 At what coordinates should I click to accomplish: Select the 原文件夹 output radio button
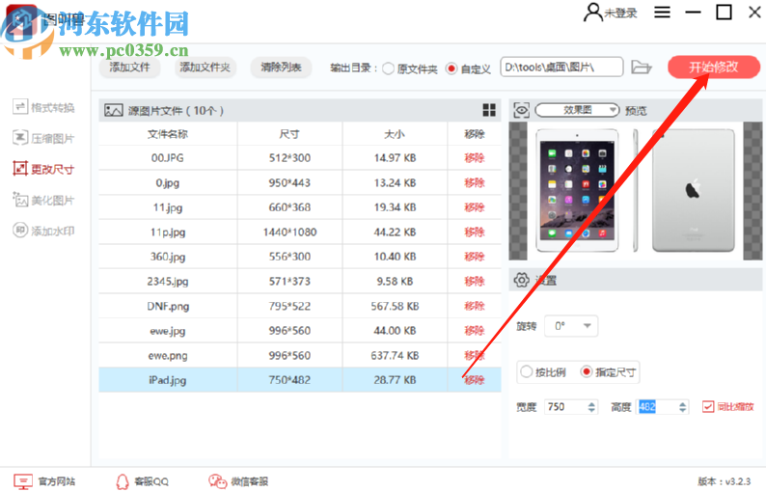[389, 68]
